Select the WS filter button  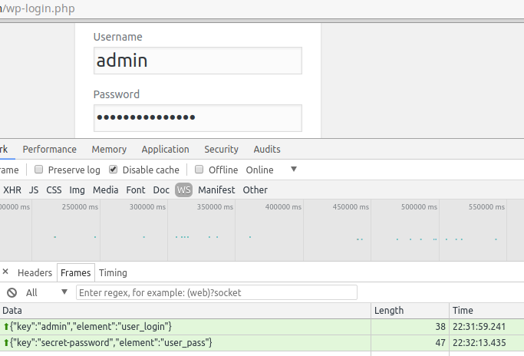[x=183, y=190]
